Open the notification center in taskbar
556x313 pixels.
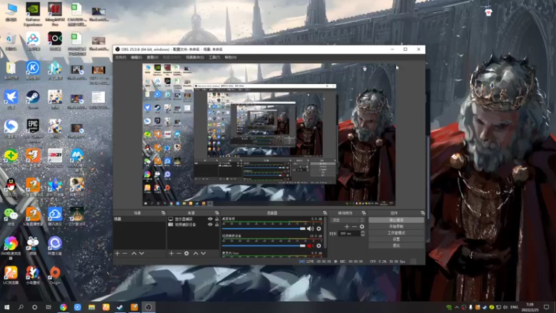546,307
